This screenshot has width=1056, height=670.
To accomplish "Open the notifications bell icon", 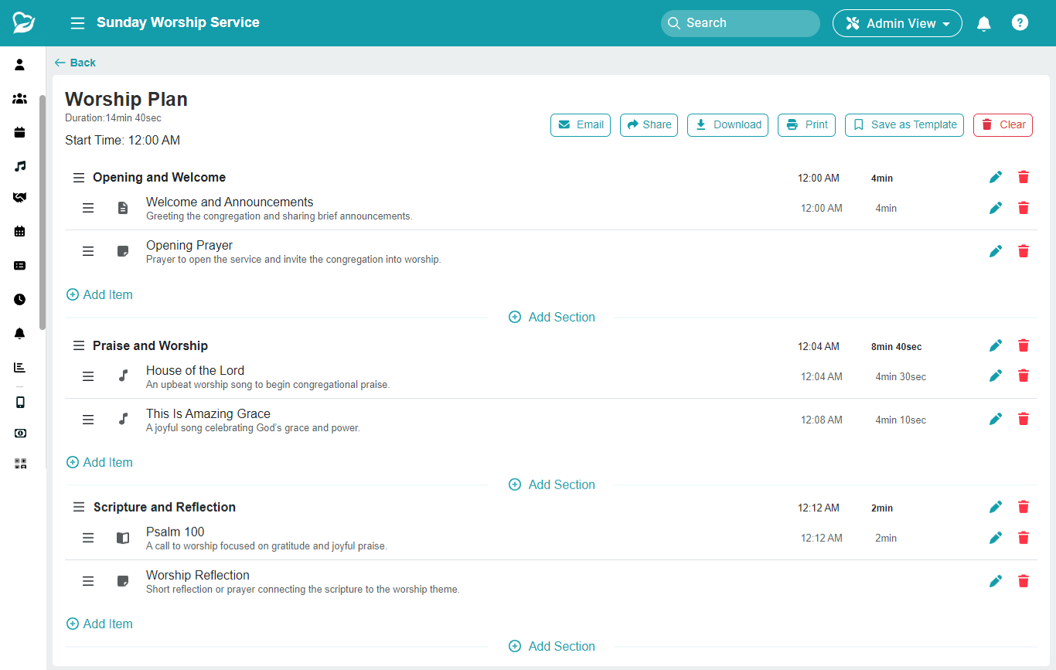I will point(983,23).
